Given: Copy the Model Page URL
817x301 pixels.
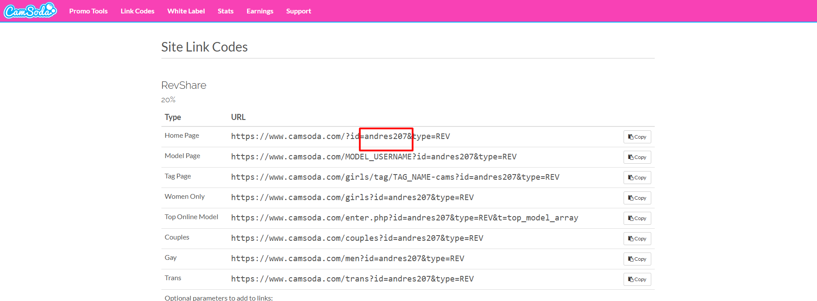Looking at the screenshot, I should coord(637,157).
